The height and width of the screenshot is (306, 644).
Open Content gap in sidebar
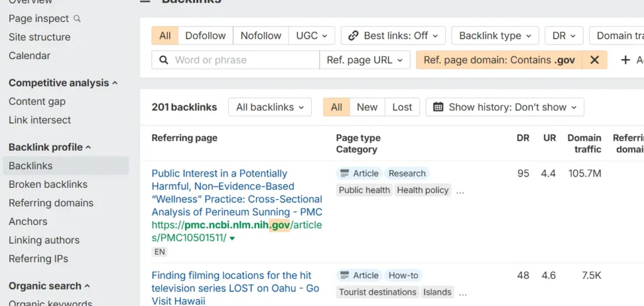coord(37,102)
